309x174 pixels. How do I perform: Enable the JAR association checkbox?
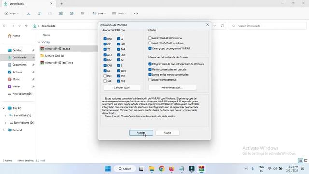tap(105, 81)
